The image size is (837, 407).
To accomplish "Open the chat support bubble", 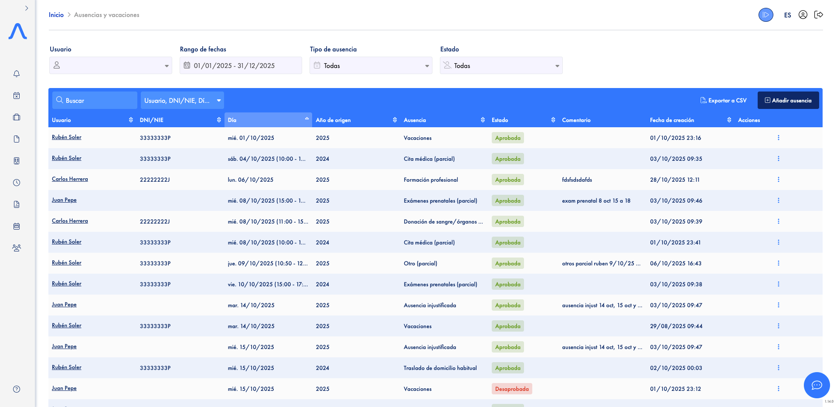I will click(817, 385).
